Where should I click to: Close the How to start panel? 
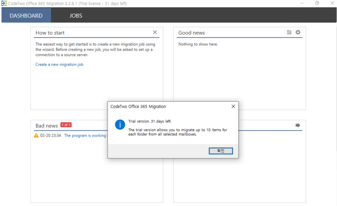click(x=155, y=32)
